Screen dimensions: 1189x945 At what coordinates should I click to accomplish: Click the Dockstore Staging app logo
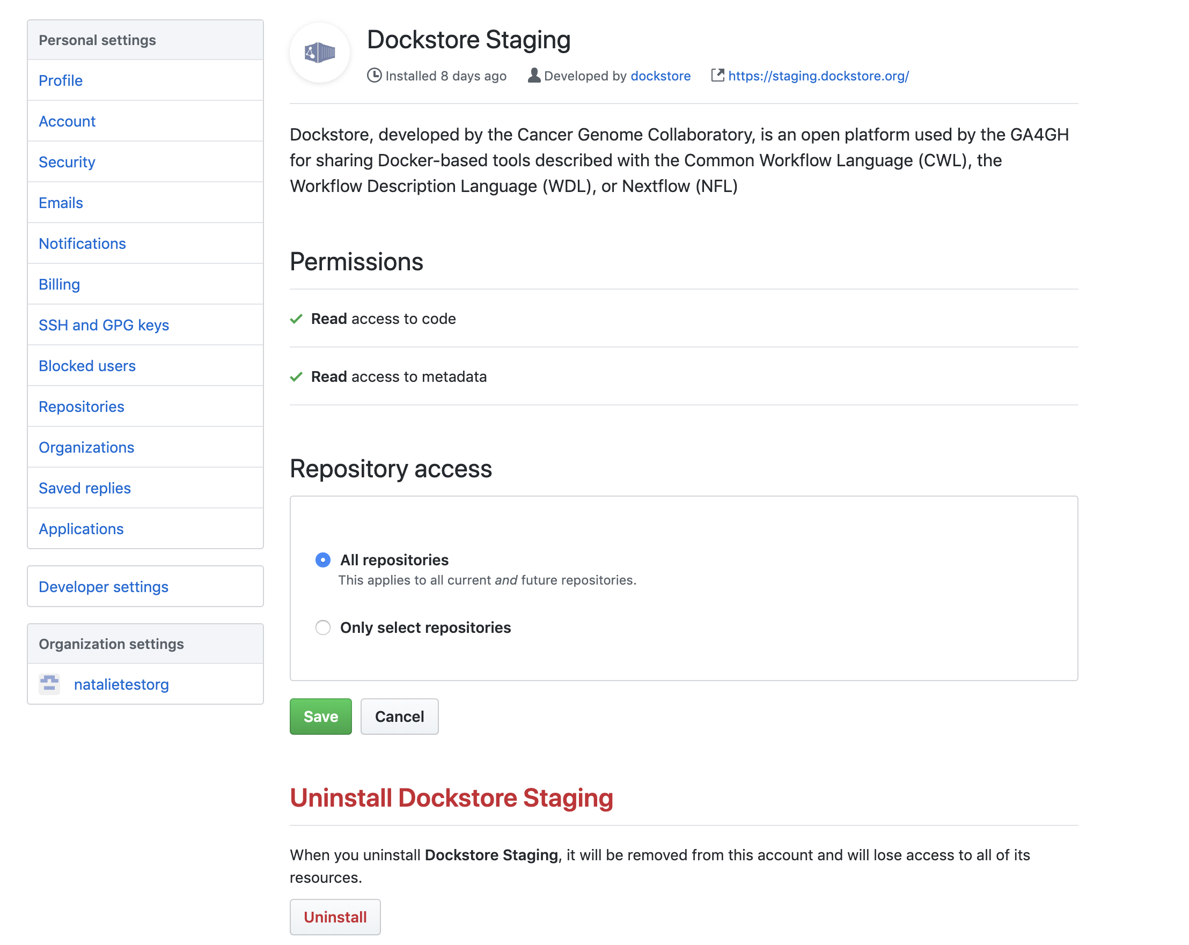pyautogui.click(x=319, y=53)
